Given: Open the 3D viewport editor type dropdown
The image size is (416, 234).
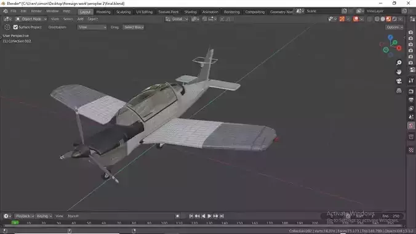Looking at the screenshot, I should pos(8,19).
